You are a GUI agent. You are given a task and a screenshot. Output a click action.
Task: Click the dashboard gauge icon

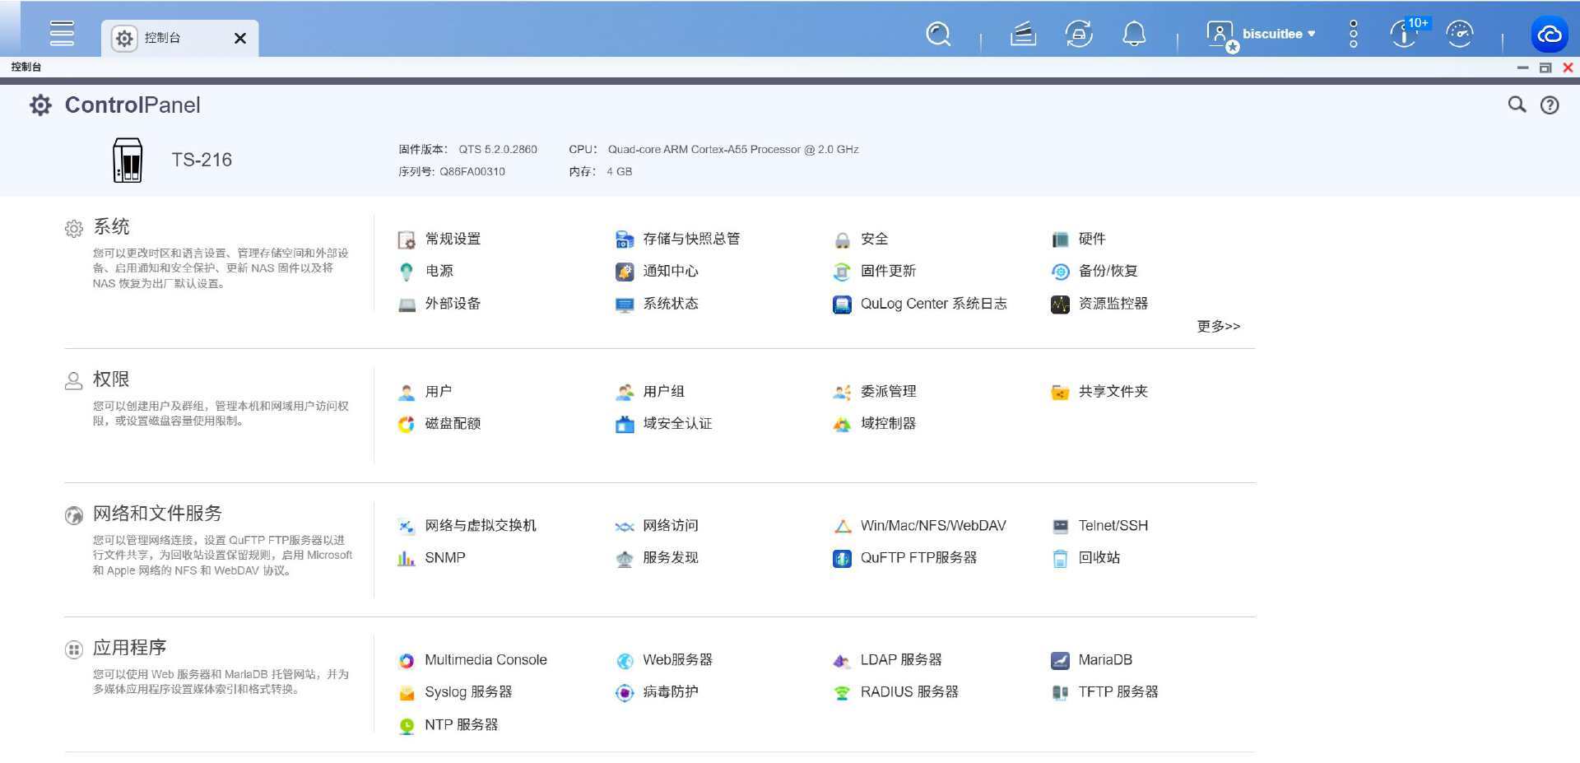coord(1459,34)
